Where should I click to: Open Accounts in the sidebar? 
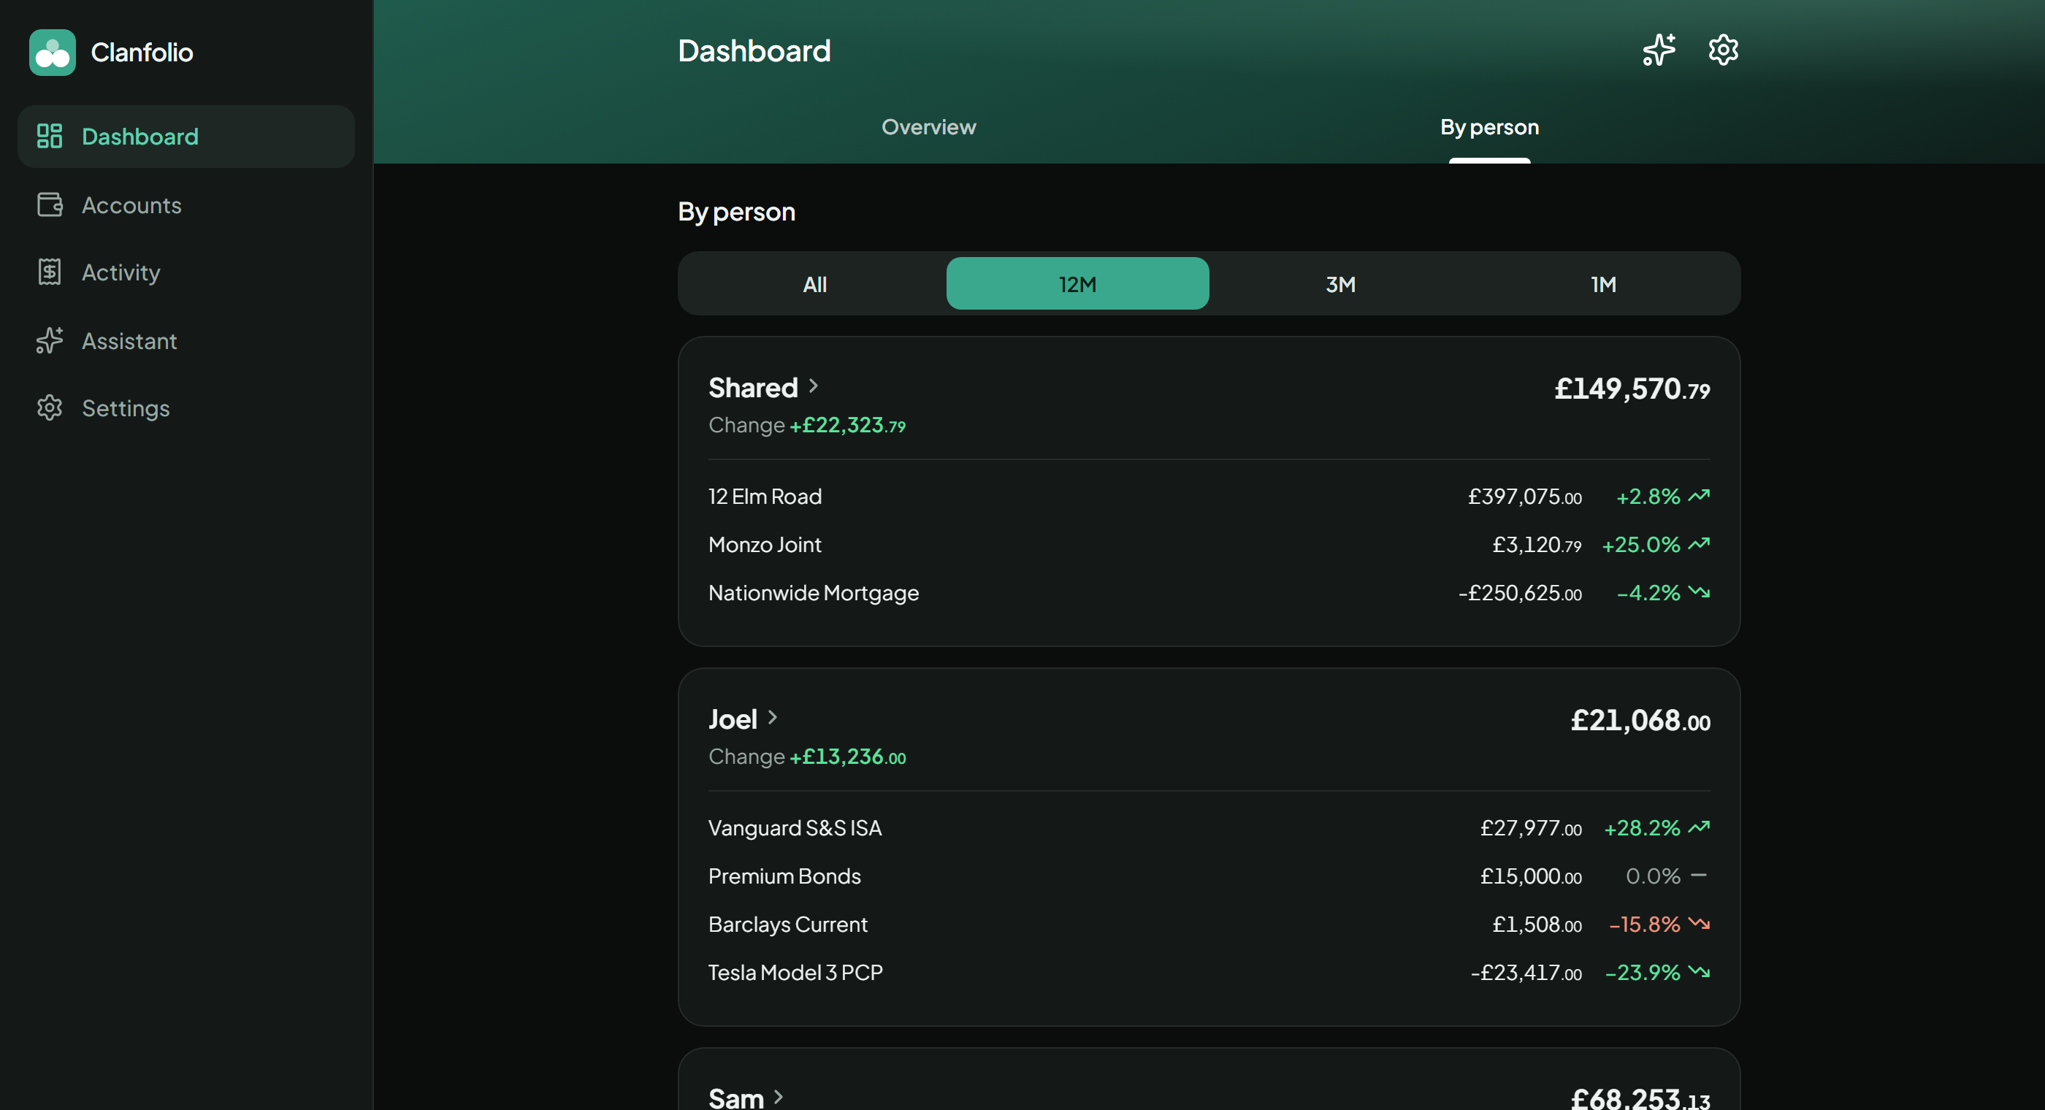pyautogui.click(x=186, y=205)
